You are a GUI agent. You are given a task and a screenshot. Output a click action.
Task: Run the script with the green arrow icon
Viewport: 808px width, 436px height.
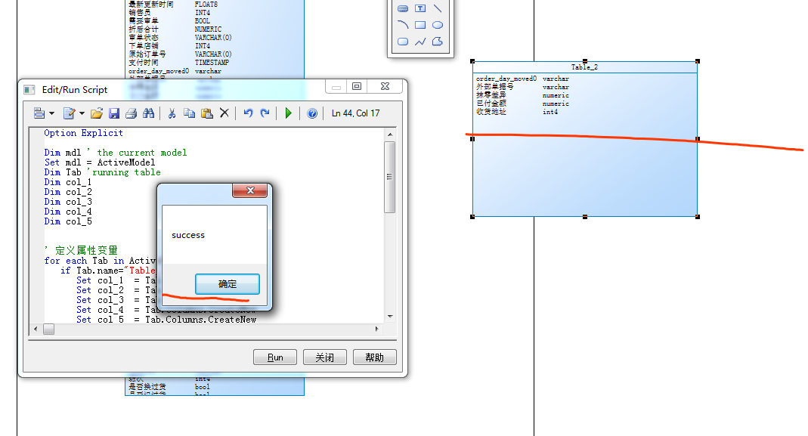tap(289, 113)
